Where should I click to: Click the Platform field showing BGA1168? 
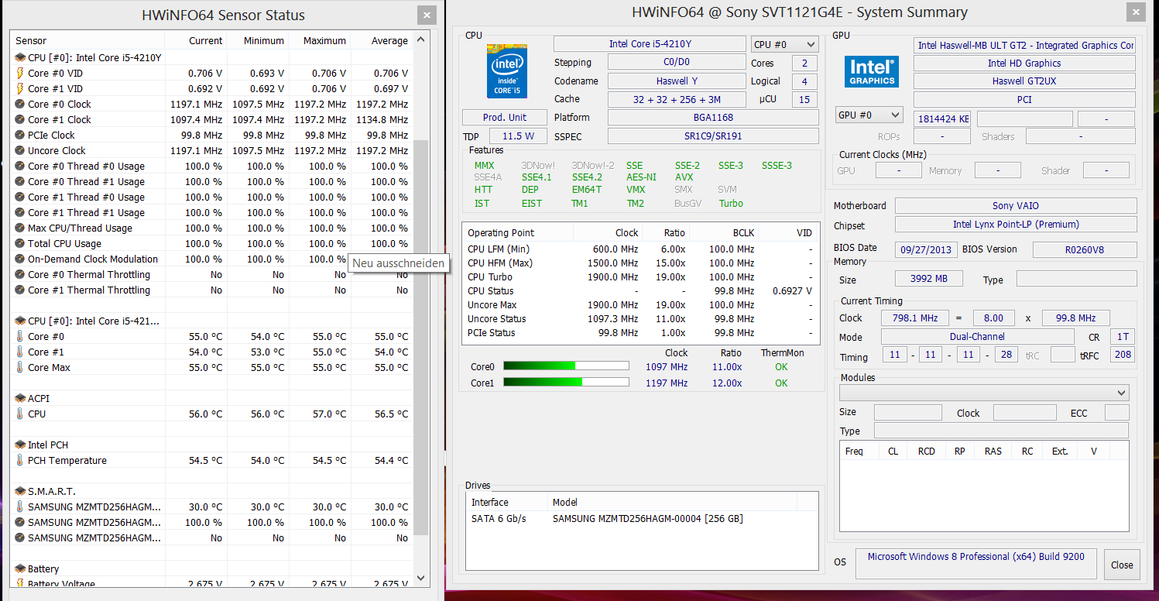coord(713,117)
